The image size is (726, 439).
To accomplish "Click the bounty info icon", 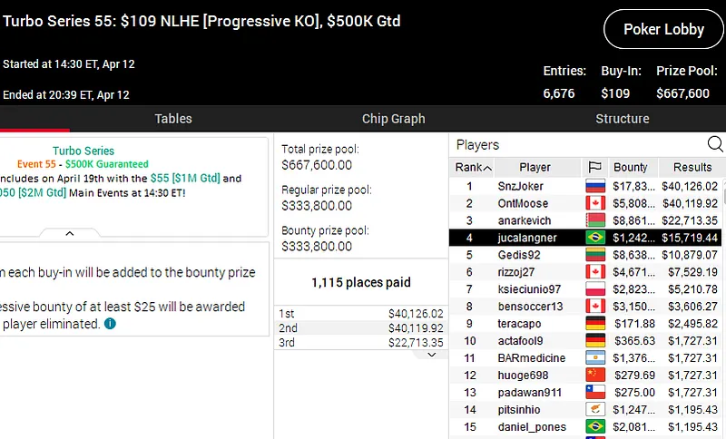I will point(110,324).
